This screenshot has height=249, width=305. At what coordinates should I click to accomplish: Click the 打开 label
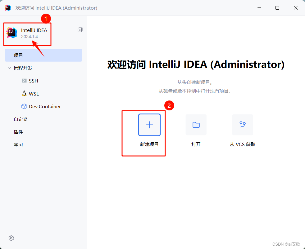196,144
